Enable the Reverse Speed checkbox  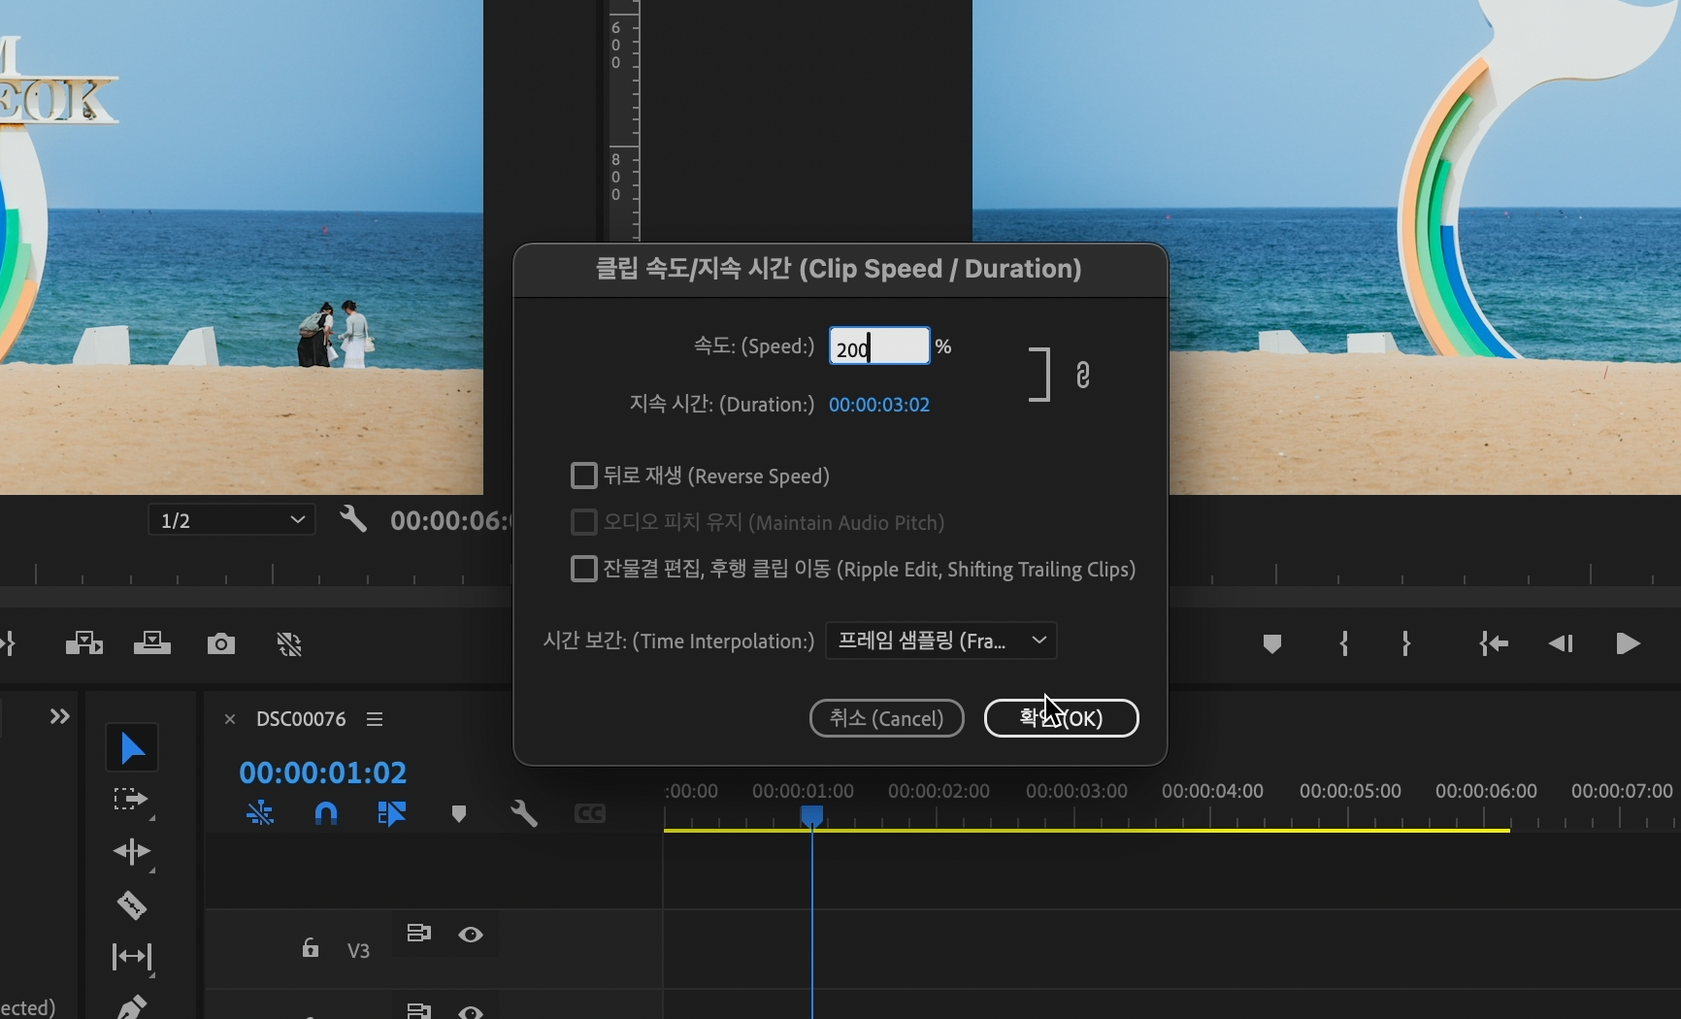point(583,476)
